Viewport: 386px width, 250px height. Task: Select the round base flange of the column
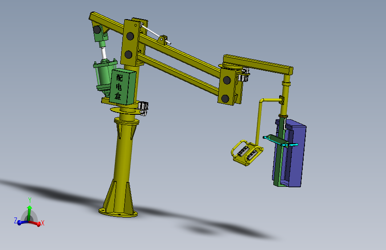click(118, 213)
